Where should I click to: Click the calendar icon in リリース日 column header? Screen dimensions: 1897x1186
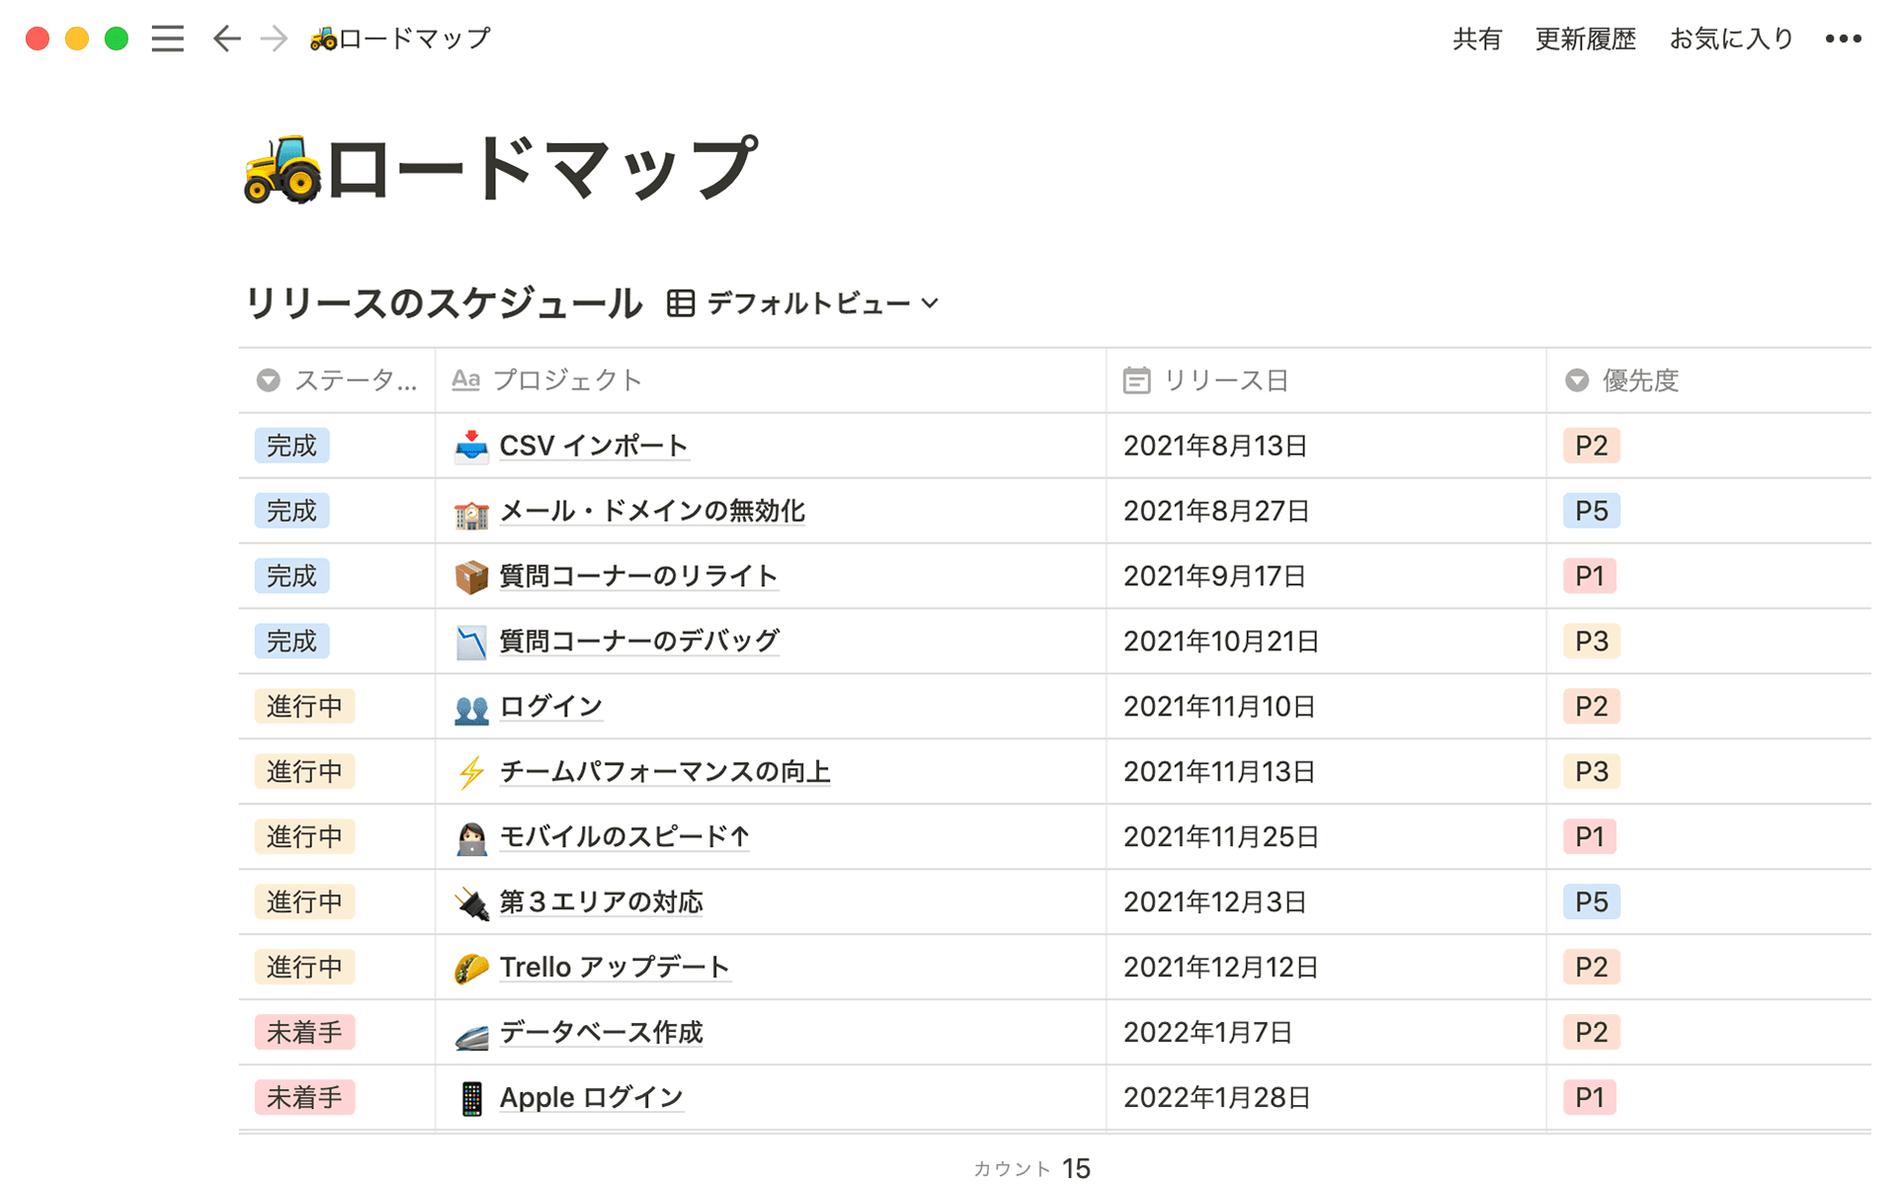1137,380
